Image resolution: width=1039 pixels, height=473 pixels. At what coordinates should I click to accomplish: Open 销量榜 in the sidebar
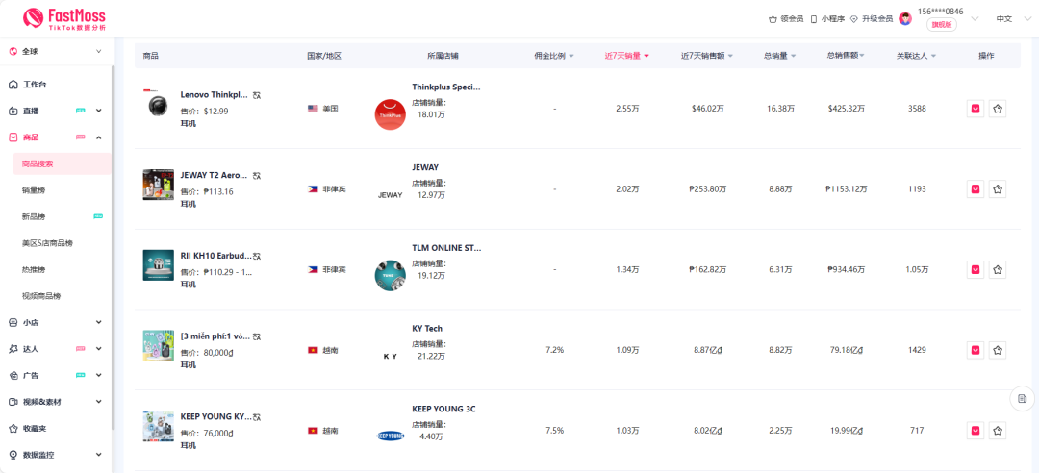34,190
